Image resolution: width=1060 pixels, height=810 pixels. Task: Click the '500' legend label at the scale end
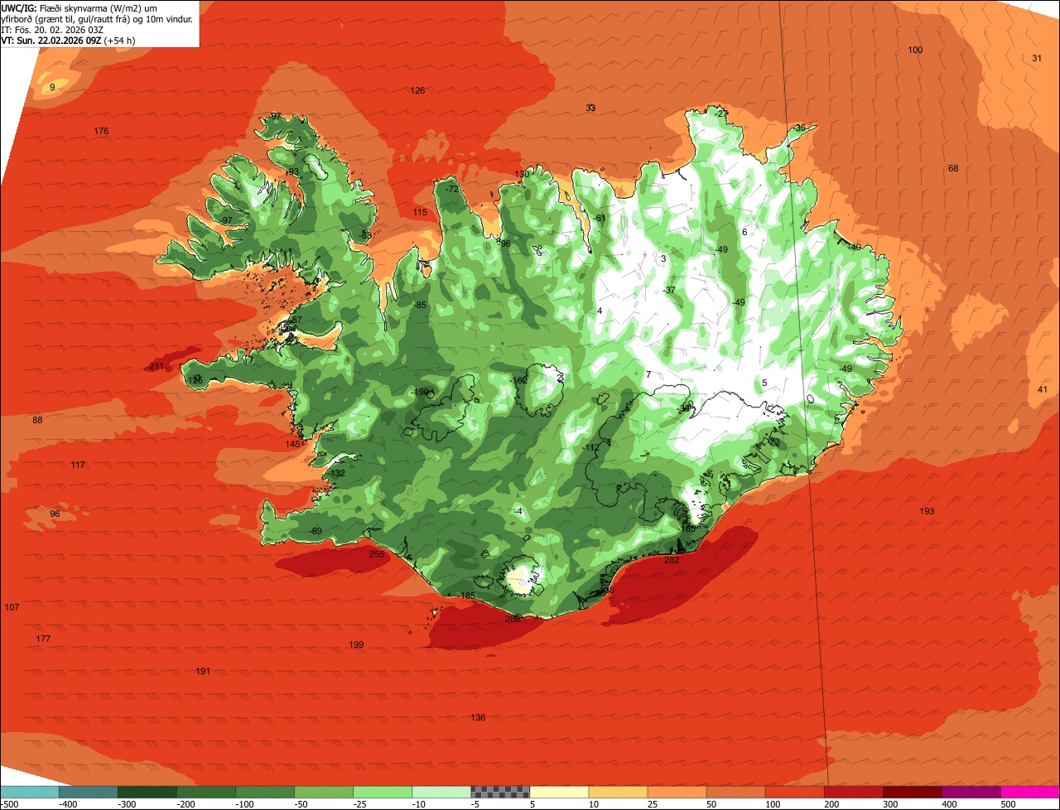pyautogui.click(x=1008, y=804)
